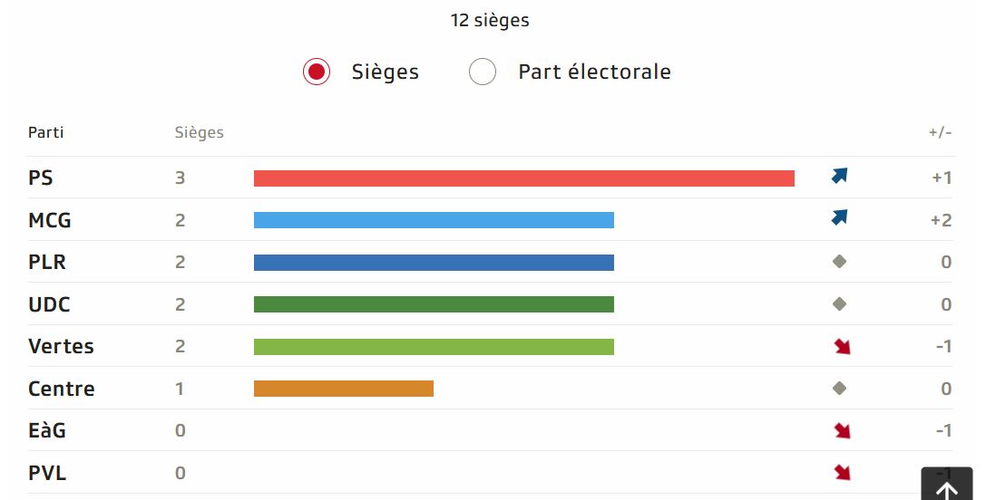The width and height of the screenshot is (986, 500).
Task: Click the grey diamond icon in Centre row
Action: pos(839,389)
